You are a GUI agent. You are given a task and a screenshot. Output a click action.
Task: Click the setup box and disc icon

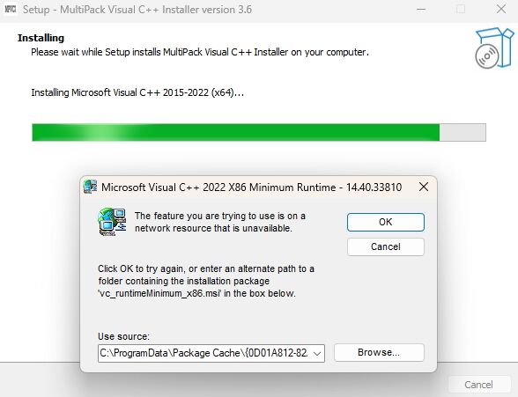point(494,48)
